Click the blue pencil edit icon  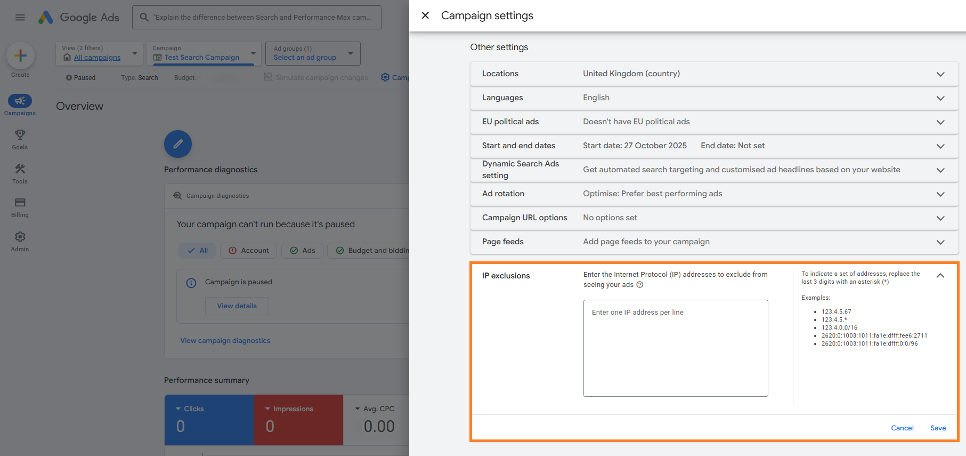click(178, 144)
